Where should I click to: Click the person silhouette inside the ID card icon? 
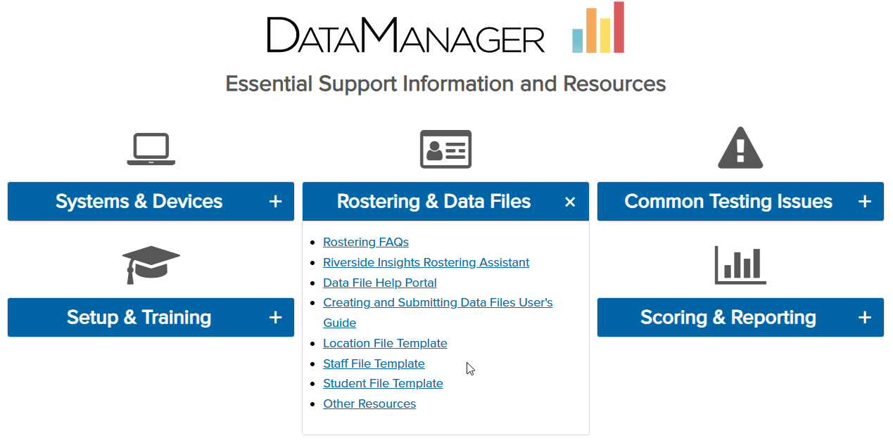coord(434,149)
